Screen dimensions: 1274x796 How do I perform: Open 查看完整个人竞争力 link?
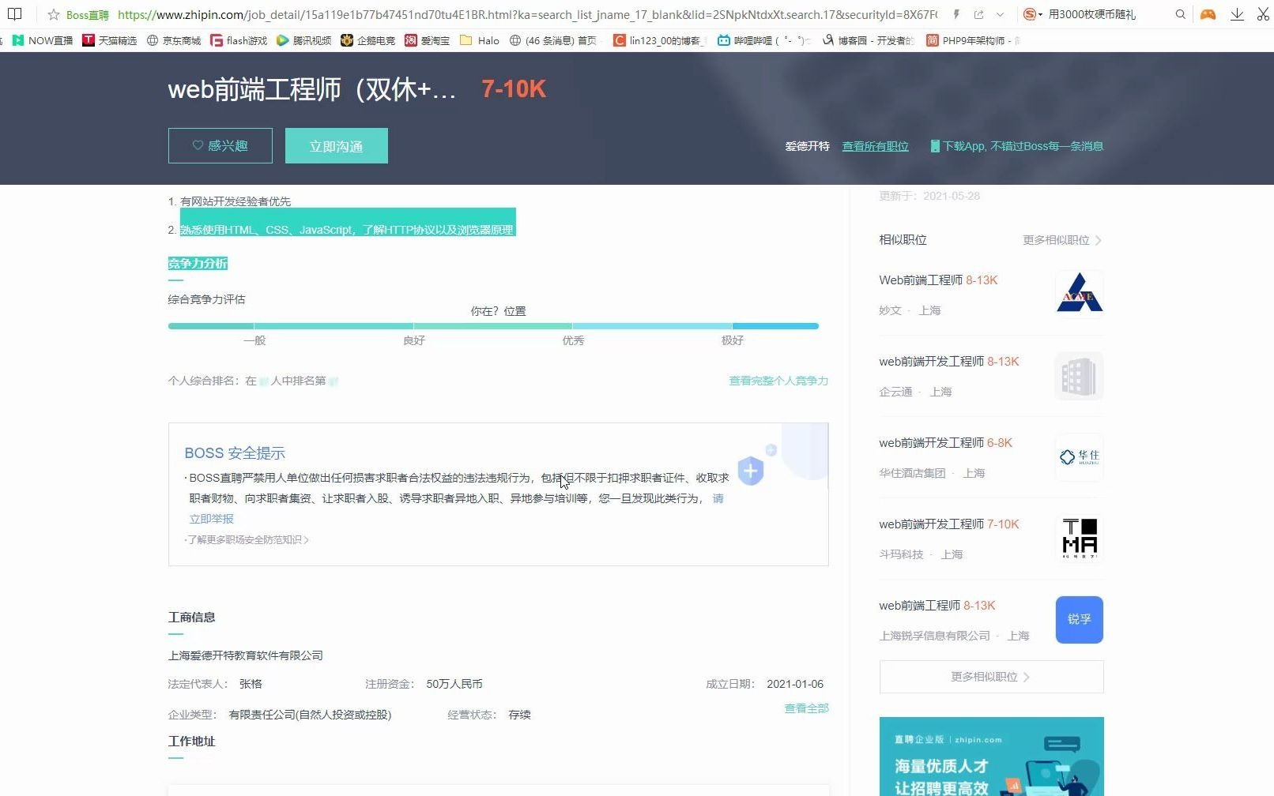click(778, 381)
